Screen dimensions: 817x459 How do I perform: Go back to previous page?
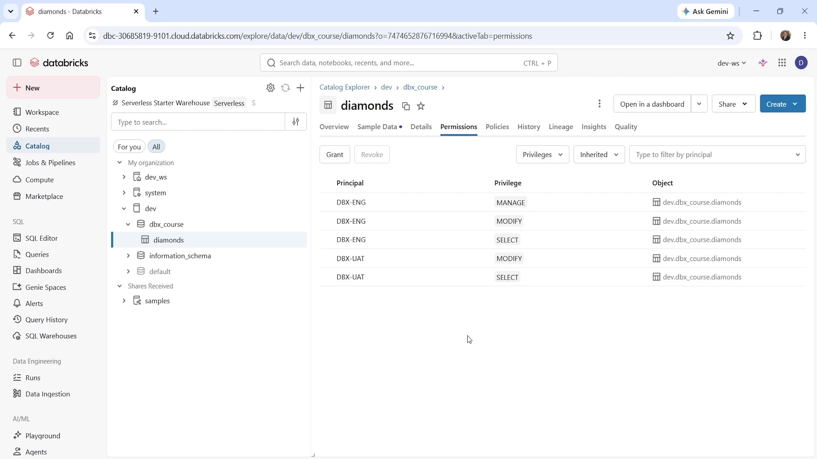click(12, 36)
